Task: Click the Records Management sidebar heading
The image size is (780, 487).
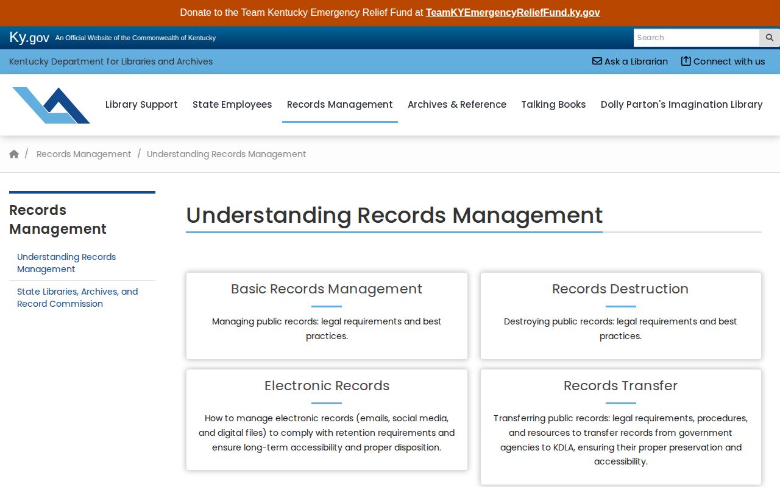Action: point(58,219)
